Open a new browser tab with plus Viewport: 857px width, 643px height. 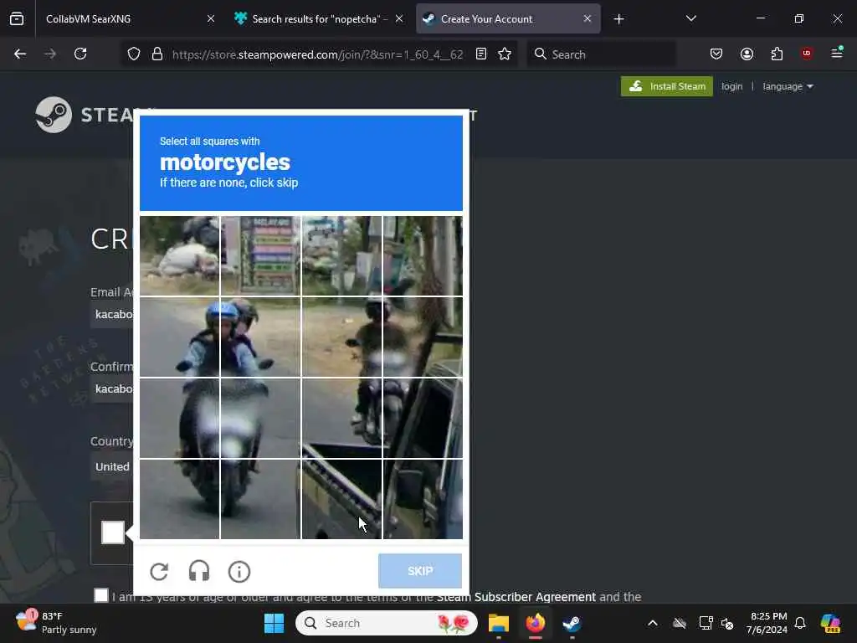618,19
